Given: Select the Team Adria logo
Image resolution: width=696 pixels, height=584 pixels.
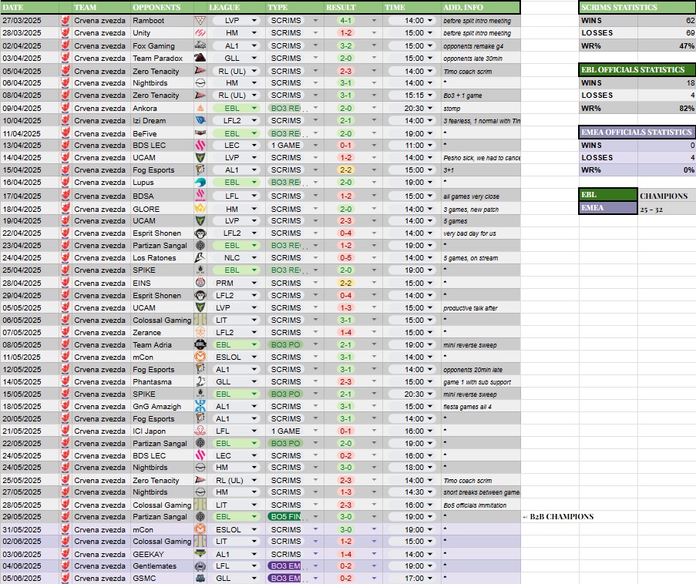Looking at the screenshot, I should (200, 345).
